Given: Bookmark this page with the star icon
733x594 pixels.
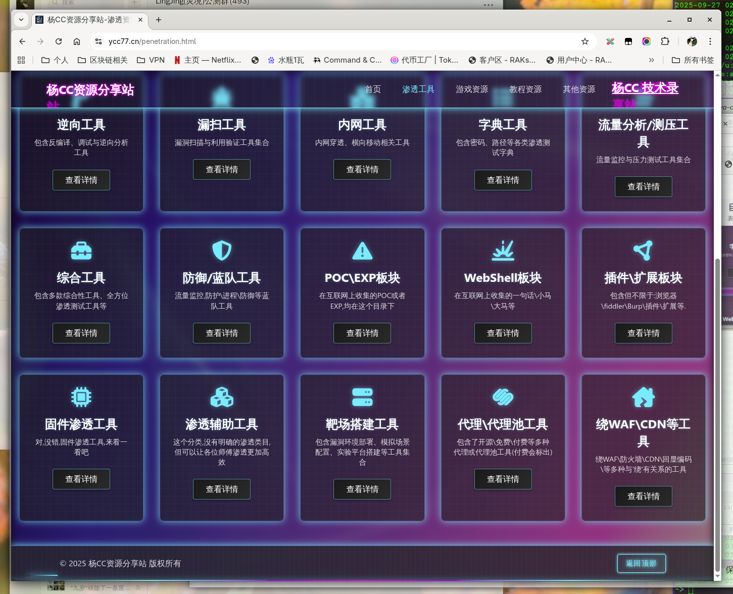Looking at the screenshot, I should [585, 41].
